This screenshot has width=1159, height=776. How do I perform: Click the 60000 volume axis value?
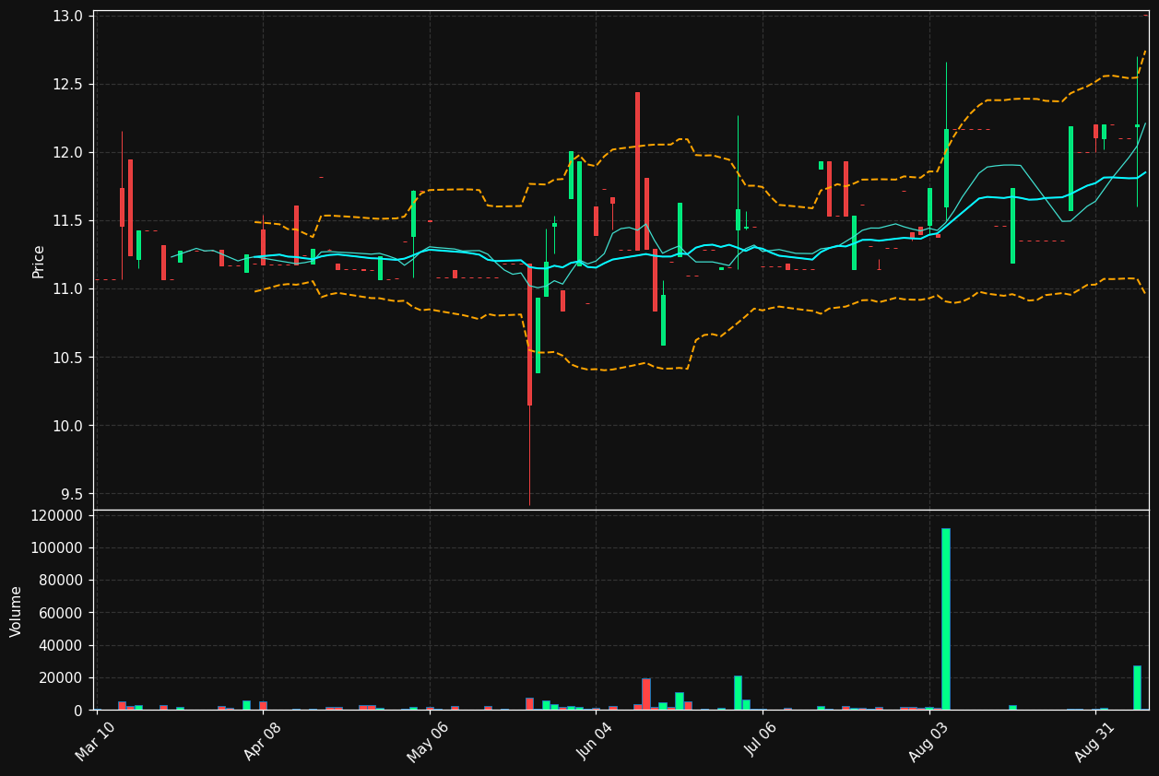[x=62, y=613]
